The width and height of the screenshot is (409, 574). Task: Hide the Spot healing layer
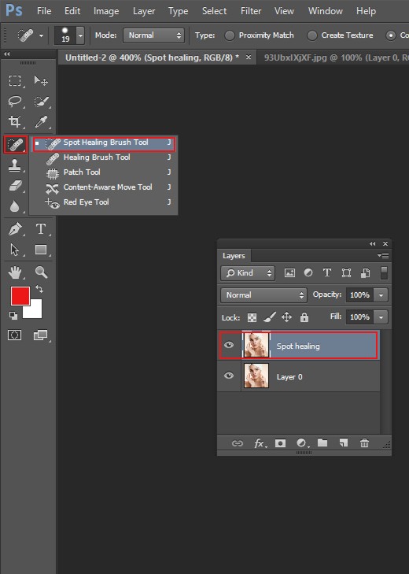[229, 345]
